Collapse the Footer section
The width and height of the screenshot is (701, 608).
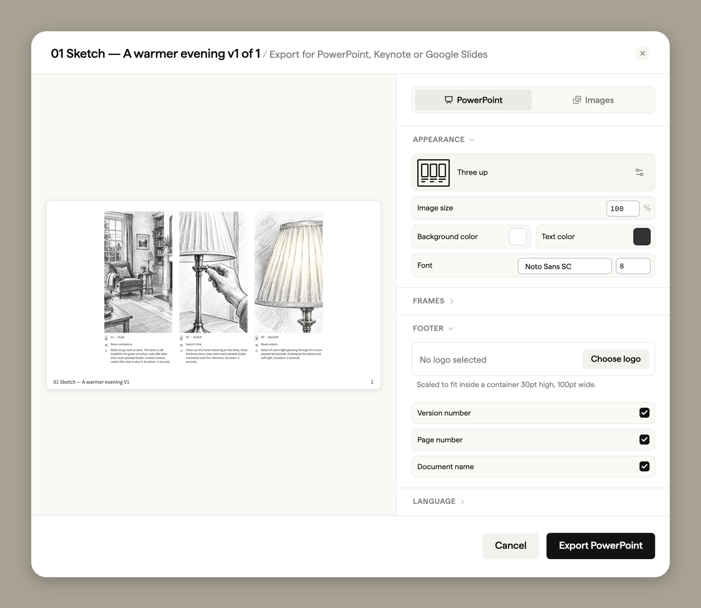click(x=433, y=328)
